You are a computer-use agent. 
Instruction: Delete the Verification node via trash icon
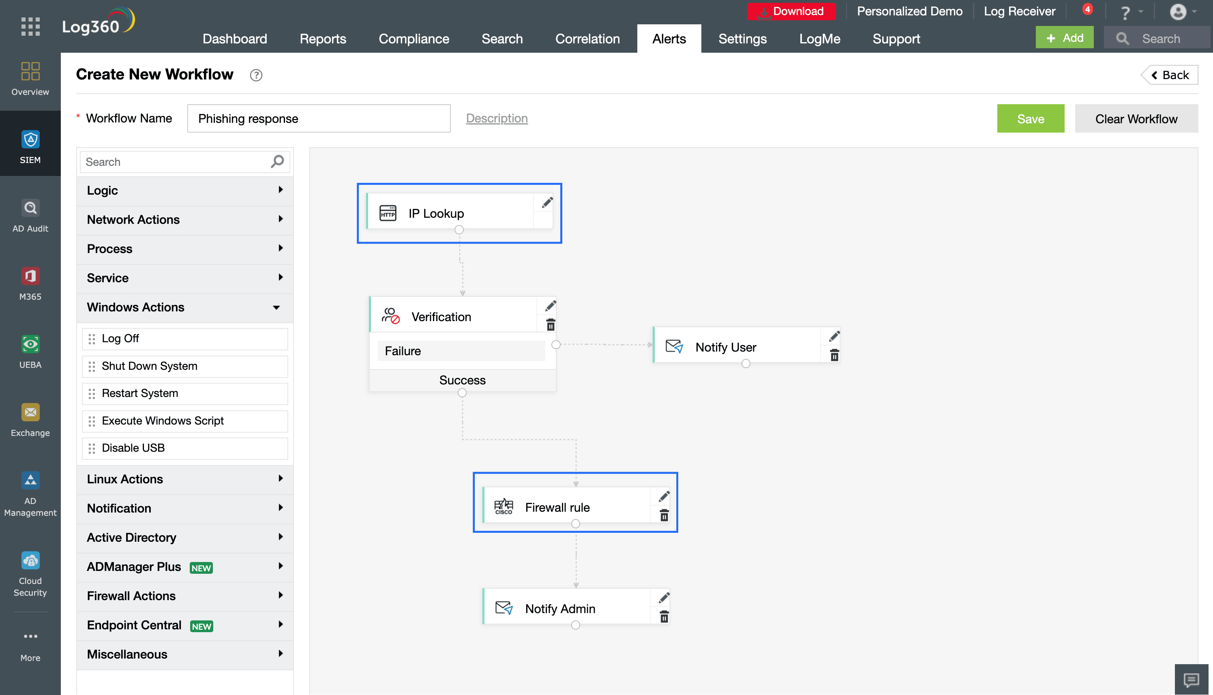[x=550, y=325]
